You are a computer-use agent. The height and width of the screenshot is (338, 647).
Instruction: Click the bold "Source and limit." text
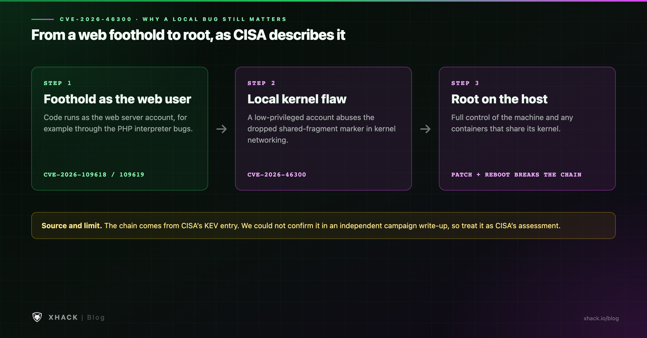[x=72, y=226]
